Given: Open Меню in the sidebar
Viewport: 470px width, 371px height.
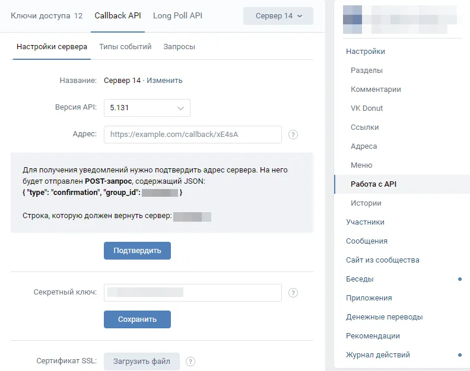Looking at the screenshot, I should (361, 165).
